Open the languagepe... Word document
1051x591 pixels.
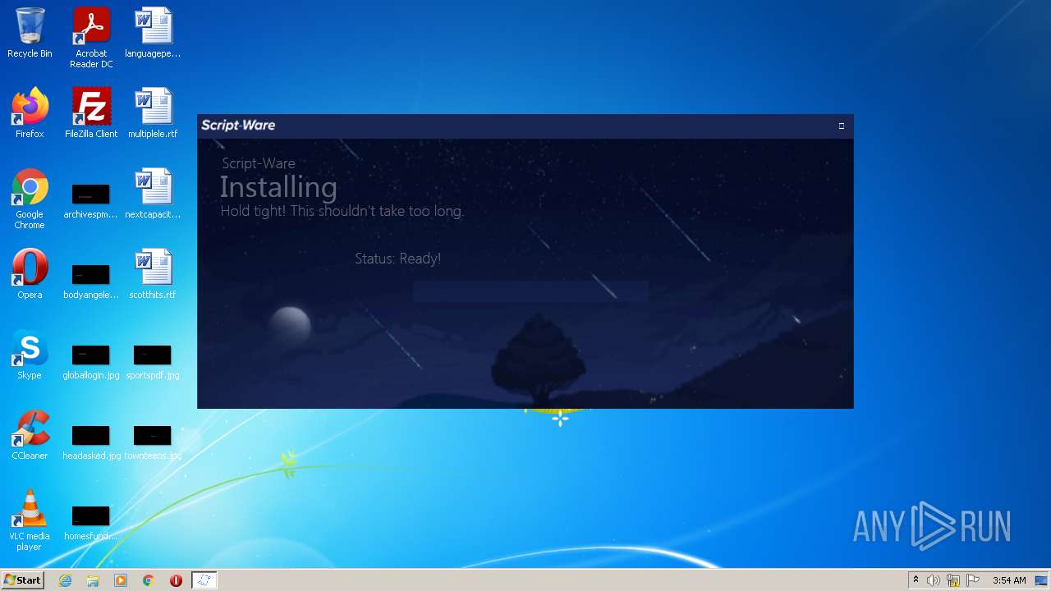coord(153,33)
